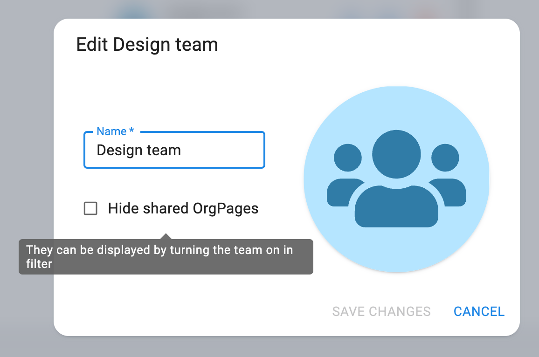Click the tooltip's small arrow pointer
This screenshot has width=539, height=357.
point(166,236)
